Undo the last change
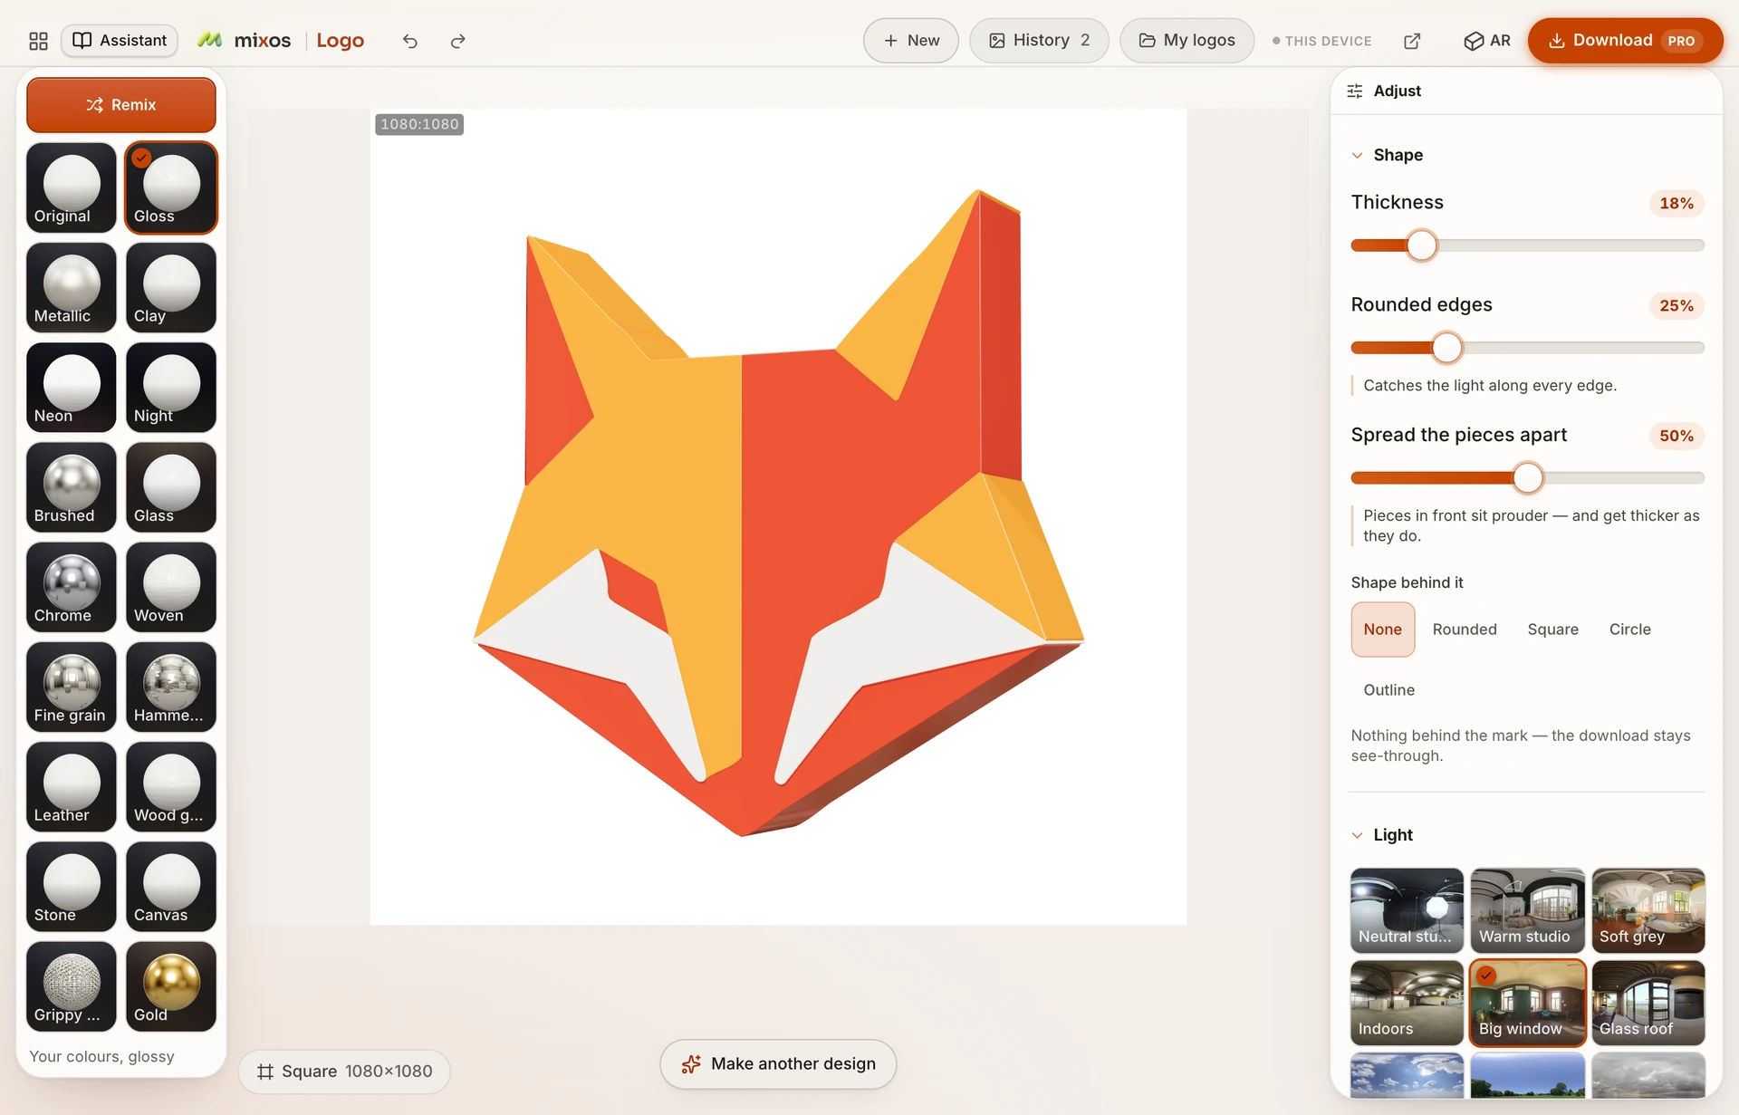This screenshot has width=1739, height=1115. click(x=410, y=41)
